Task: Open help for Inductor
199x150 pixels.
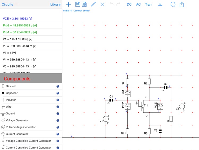Action: 58,100
